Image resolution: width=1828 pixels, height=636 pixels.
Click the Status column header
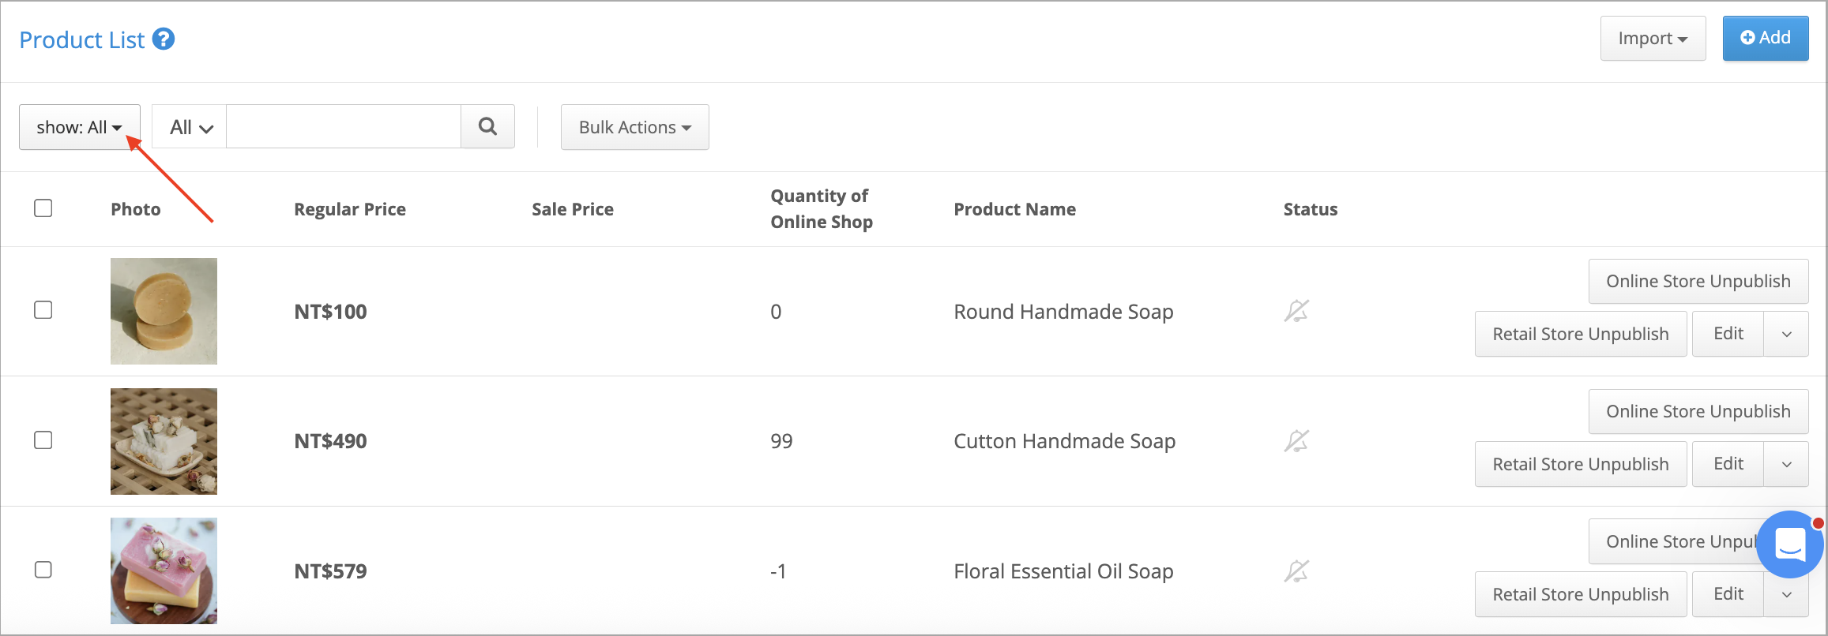[x=1311, y=209]
